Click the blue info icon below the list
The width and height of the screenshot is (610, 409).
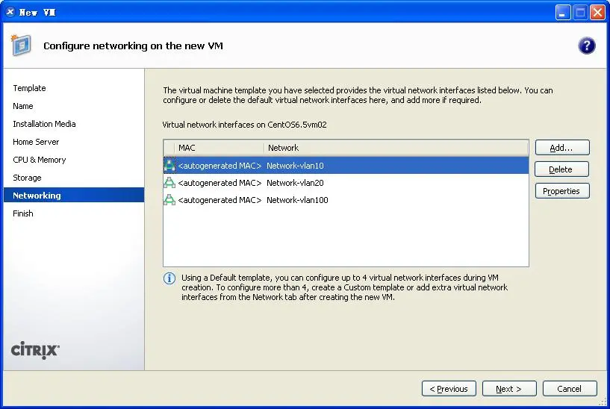click(x=169, y=278)
